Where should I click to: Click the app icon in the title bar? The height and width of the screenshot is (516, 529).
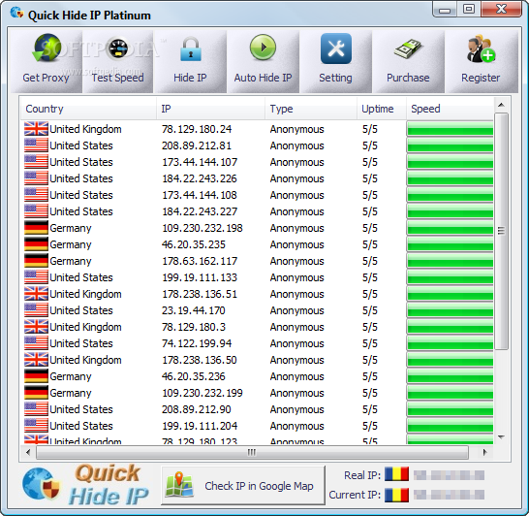pyautogui.click(x=16, y=14)
